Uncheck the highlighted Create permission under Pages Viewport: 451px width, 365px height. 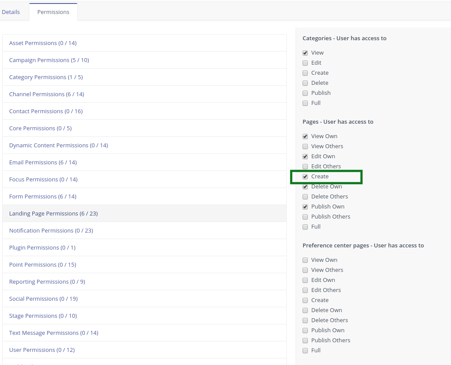305,177
